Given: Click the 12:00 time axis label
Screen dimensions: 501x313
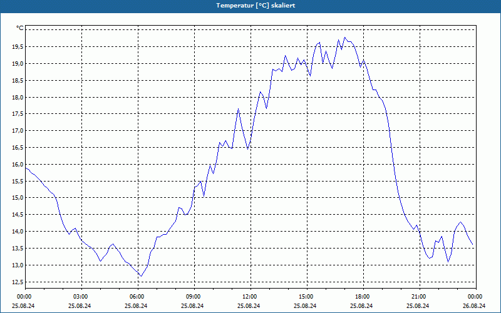Looking at the screenshot, I should click(x=249, y=296).
